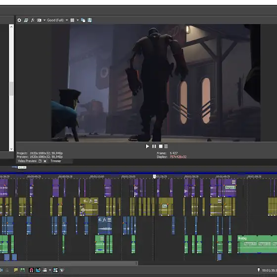277x277 pixels.
Task: Toggle Auto Ripple icon
Action: point(45,270)
